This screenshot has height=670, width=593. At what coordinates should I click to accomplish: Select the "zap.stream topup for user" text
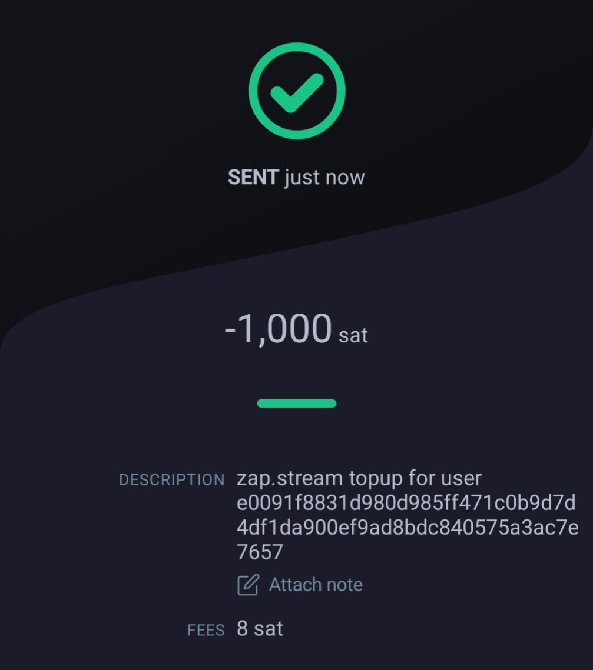pos(359,478)
